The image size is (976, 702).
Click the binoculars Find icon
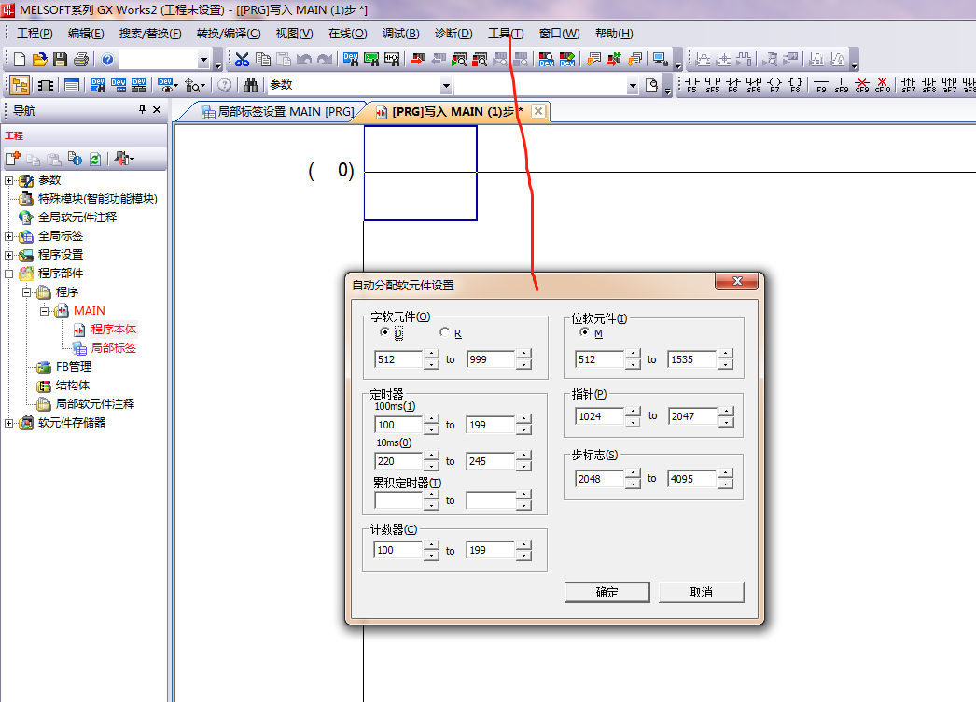251,86
